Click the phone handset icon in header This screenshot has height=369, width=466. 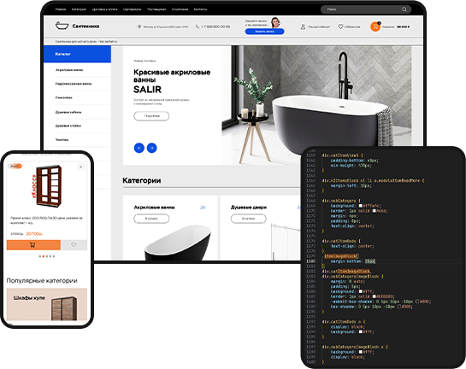[x=198, y=26]
